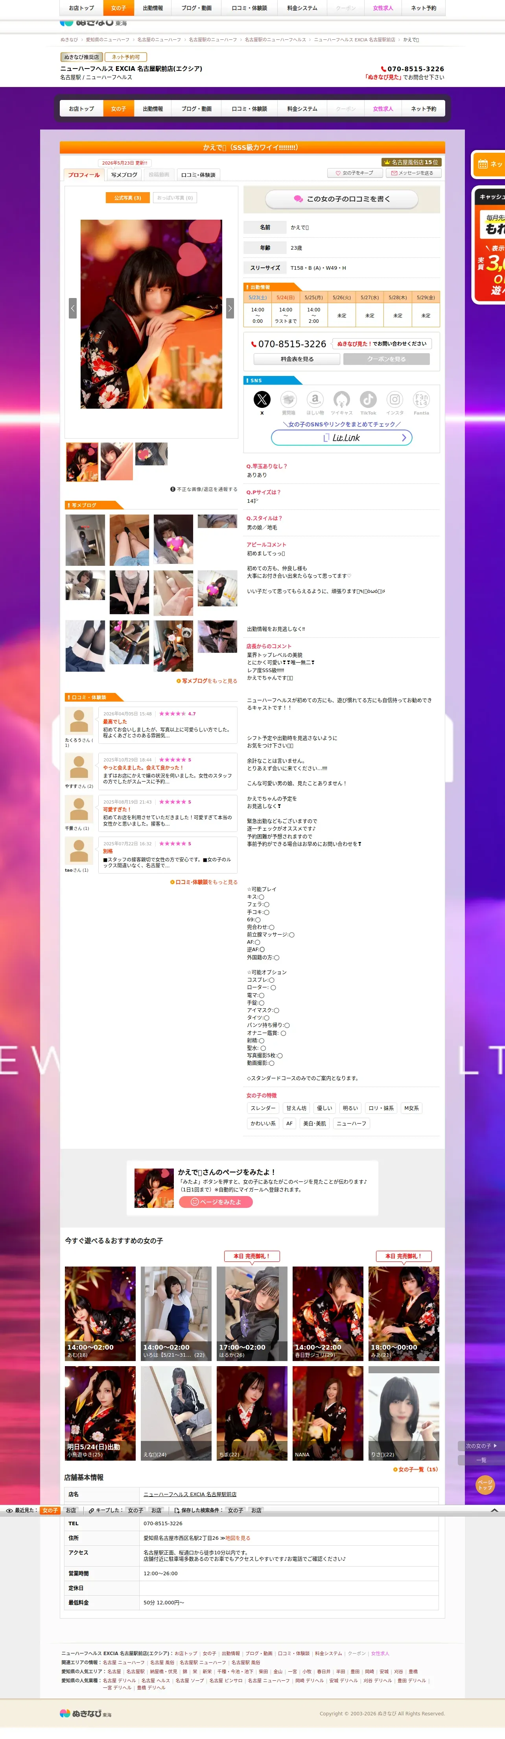505x1739 pixels.
Task: Select the プロフィール tab
Action: tap(84, 175)
